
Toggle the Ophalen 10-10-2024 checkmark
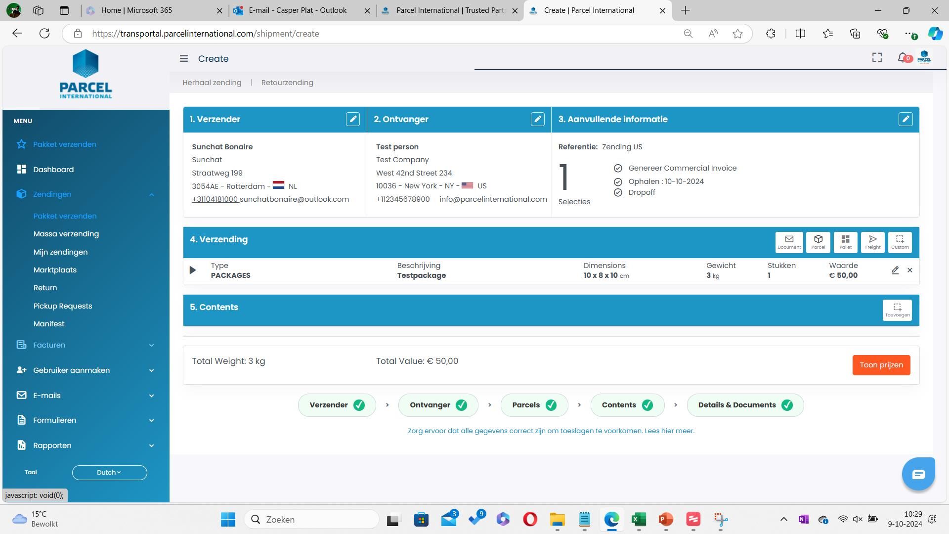pos(618,182)
